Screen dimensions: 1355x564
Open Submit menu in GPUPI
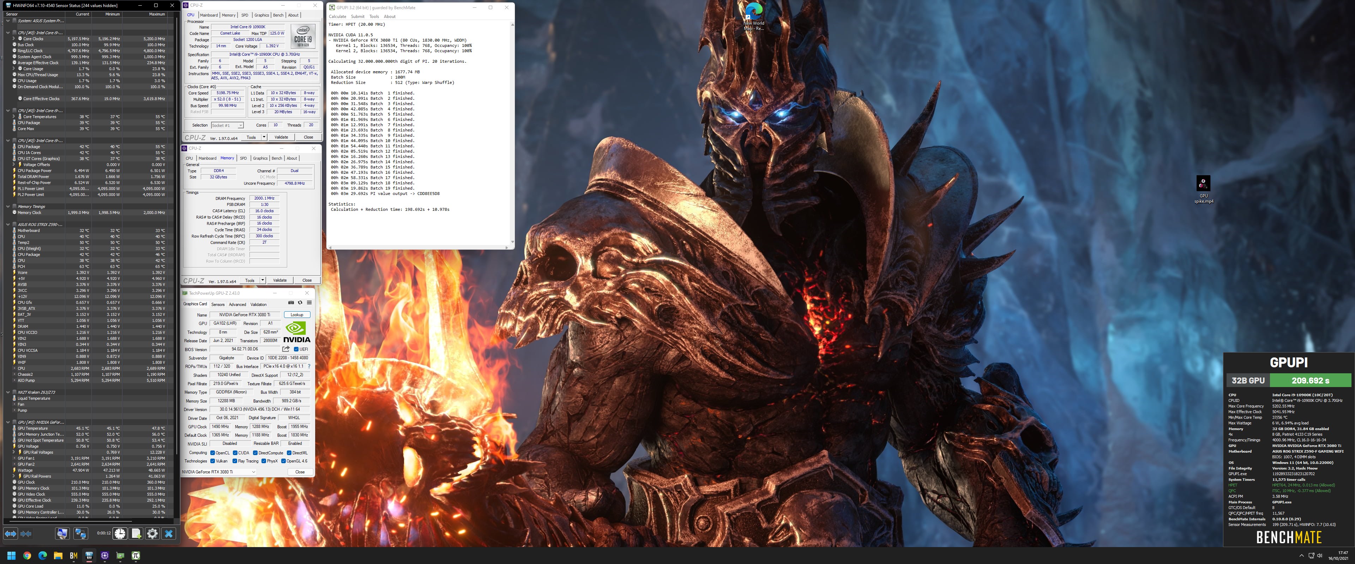point(358,16)
